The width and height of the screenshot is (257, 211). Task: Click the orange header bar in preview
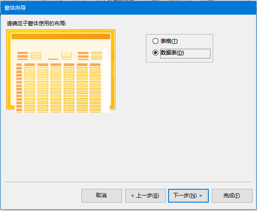click(x=61, y=36)
